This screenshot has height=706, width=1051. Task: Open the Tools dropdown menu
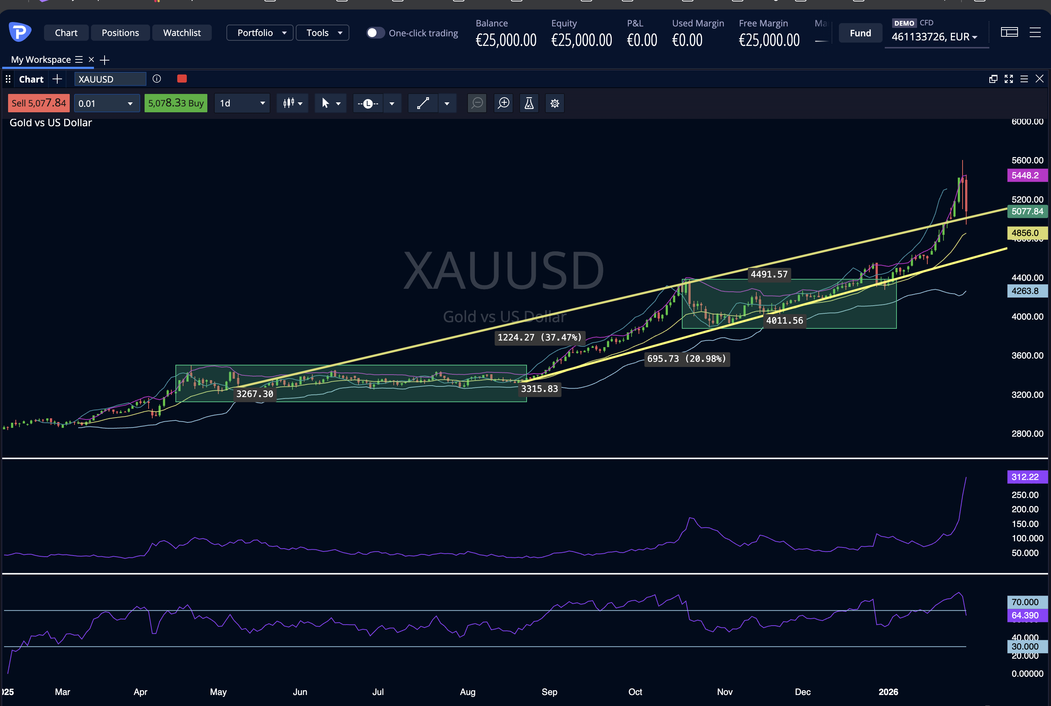tap(323, 33)
